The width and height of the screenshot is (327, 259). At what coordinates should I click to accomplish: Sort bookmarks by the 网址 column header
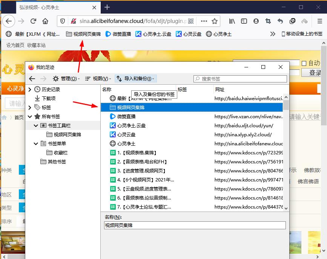click(251, 90)
